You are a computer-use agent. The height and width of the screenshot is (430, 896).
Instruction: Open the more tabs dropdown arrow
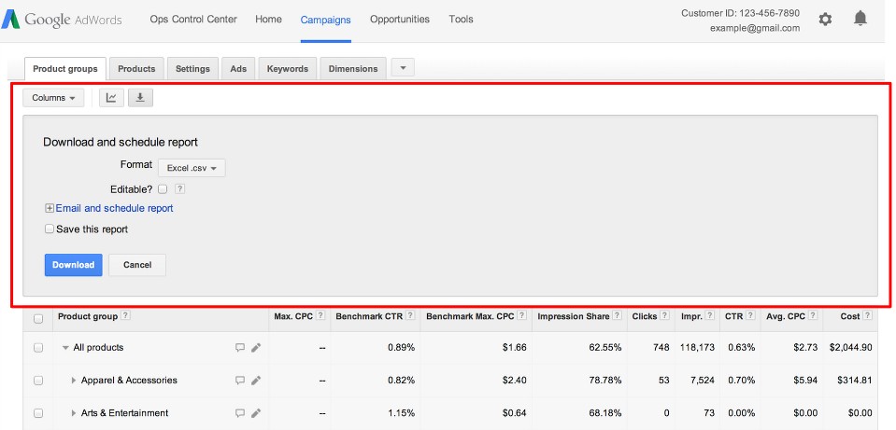click(403, 68)
